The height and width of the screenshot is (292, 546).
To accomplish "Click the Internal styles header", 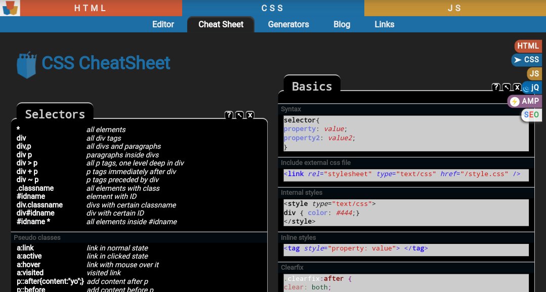I will [406, 193].
